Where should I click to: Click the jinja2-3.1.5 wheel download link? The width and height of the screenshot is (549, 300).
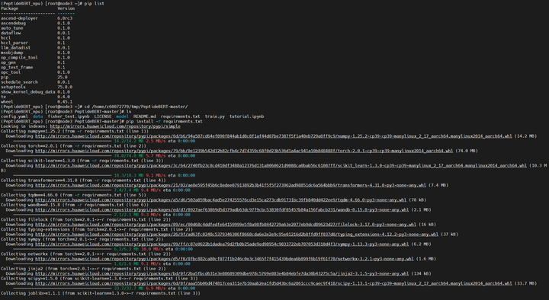point(222,274)
